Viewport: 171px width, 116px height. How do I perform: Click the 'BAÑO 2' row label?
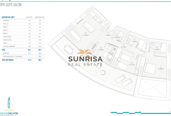(x=5, y=30)
